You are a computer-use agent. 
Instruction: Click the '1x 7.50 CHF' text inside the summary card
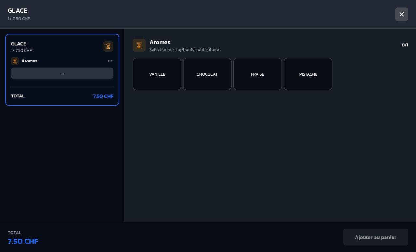(21, 51)
